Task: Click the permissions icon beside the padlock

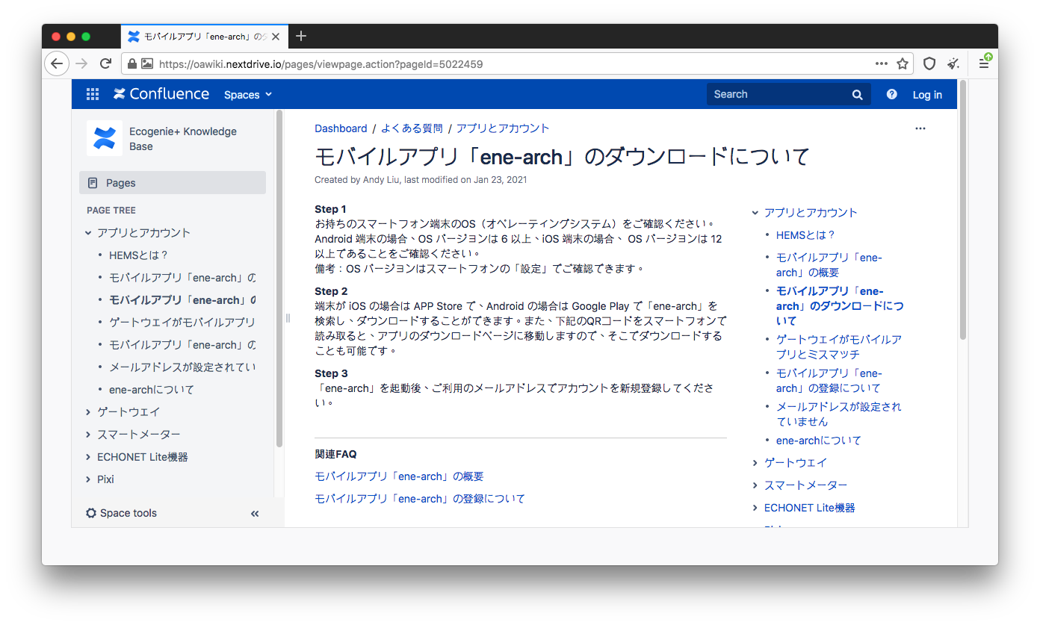Action: click(x=147, y=64)
